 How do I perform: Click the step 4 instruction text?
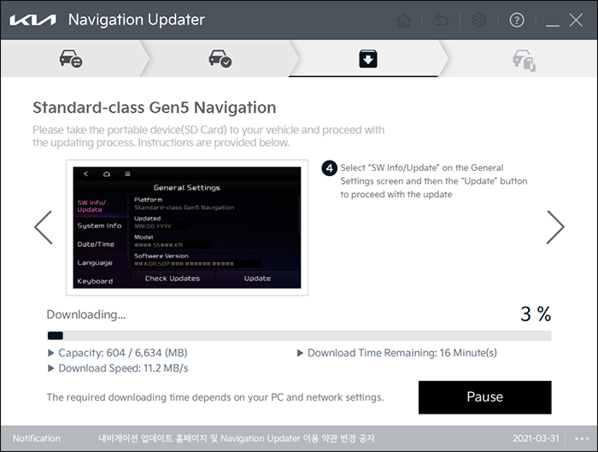point(434,181)
